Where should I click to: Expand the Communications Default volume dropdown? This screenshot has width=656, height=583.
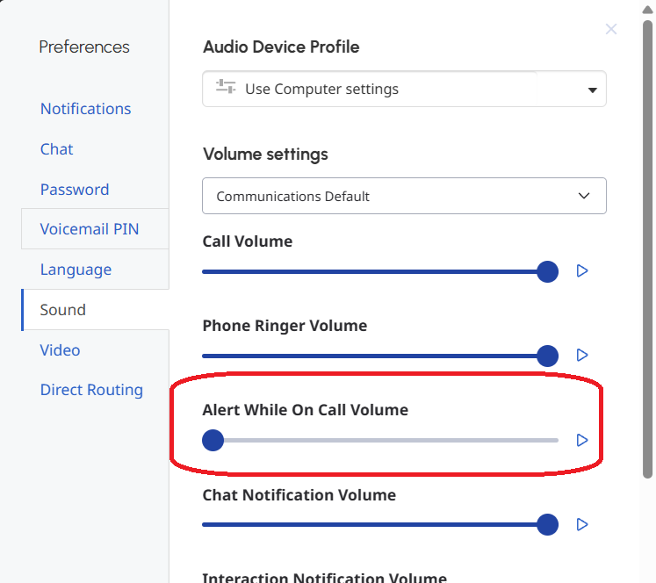[584, 196]
